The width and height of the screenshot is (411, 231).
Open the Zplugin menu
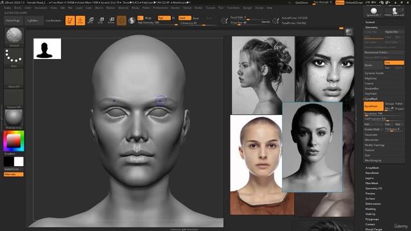pyautogui.click(x=247, y=8)
